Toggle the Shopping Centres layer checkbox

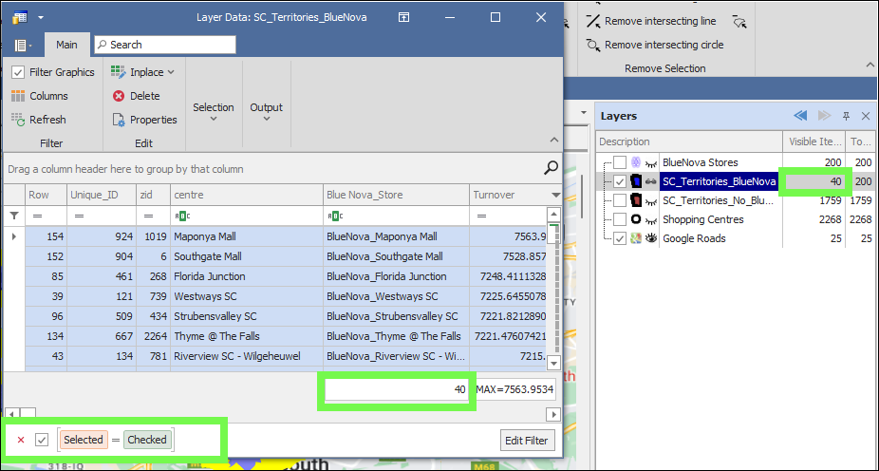tap(619, 219)
